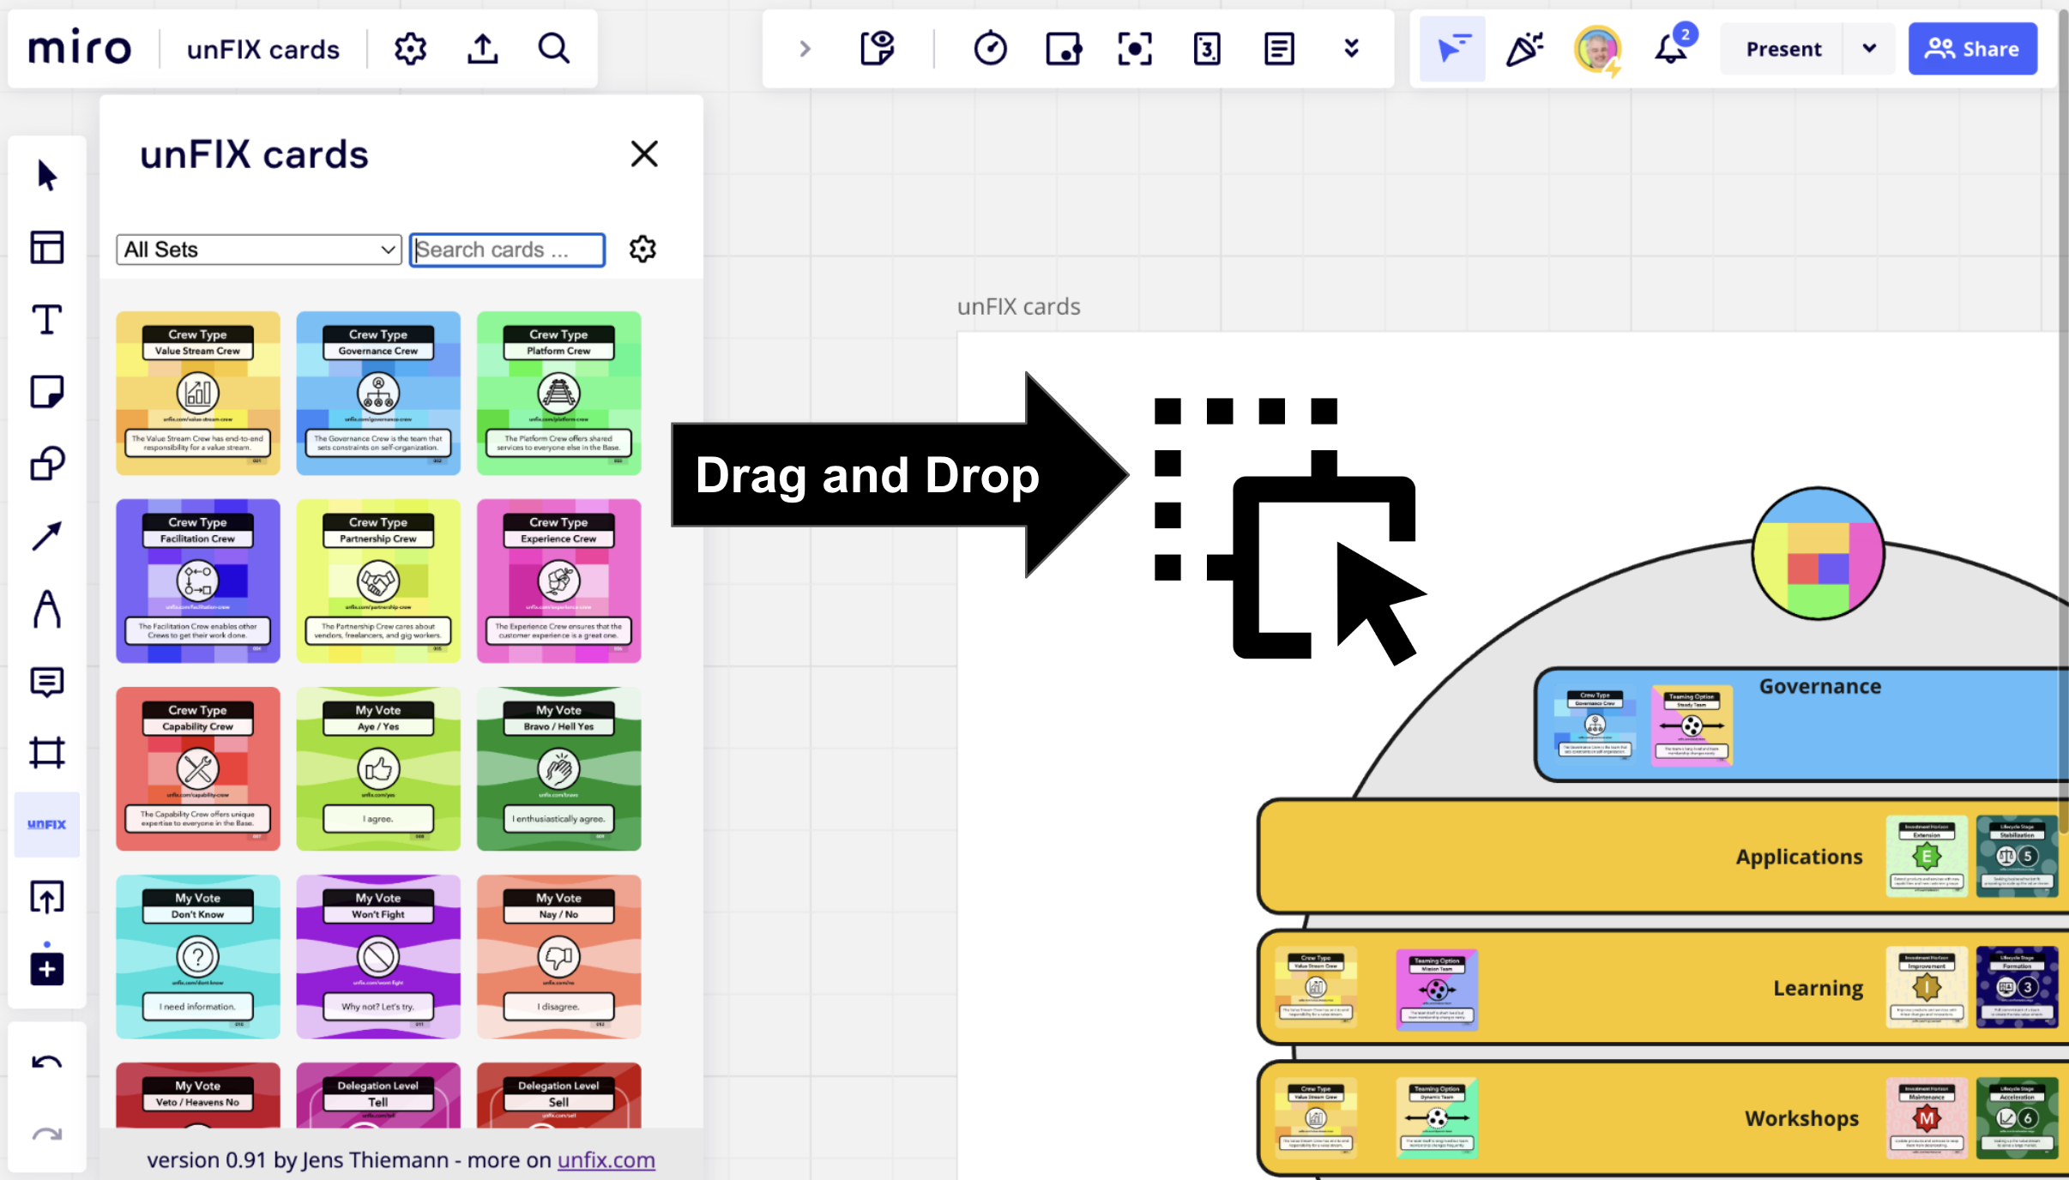Screen dimensions: 2069x1180
Task: Open the estimation card tool
Action: tap(1207, 49)
